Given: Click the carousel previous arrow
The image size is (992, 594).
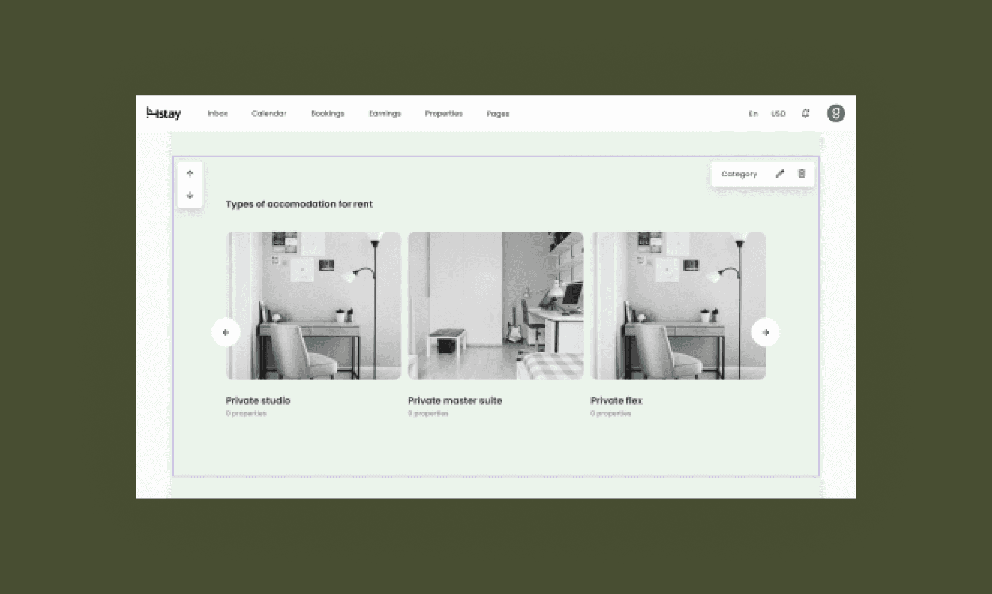Looking at the screenshot, I should [226, 332].
